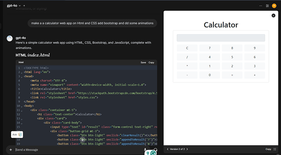Click the attach plus icon in message bar
Viewport: 281px width, 155px height.
click(x=11, y=150)
